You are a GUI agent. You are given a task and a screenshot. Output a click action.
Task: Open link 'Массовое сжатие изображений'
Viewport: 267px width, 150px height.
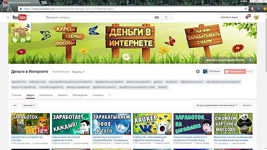point(233,139)
